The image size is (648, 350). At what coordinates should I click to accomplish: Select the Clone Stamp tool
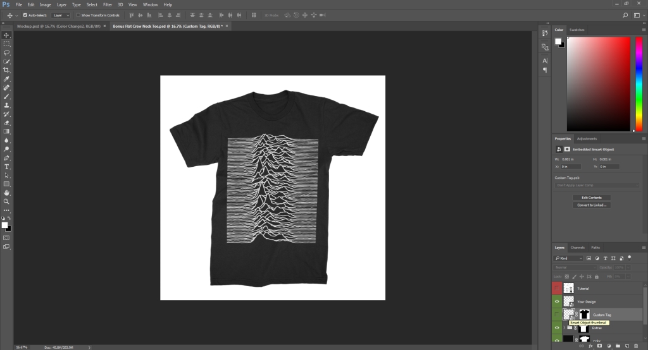(6, 106)
